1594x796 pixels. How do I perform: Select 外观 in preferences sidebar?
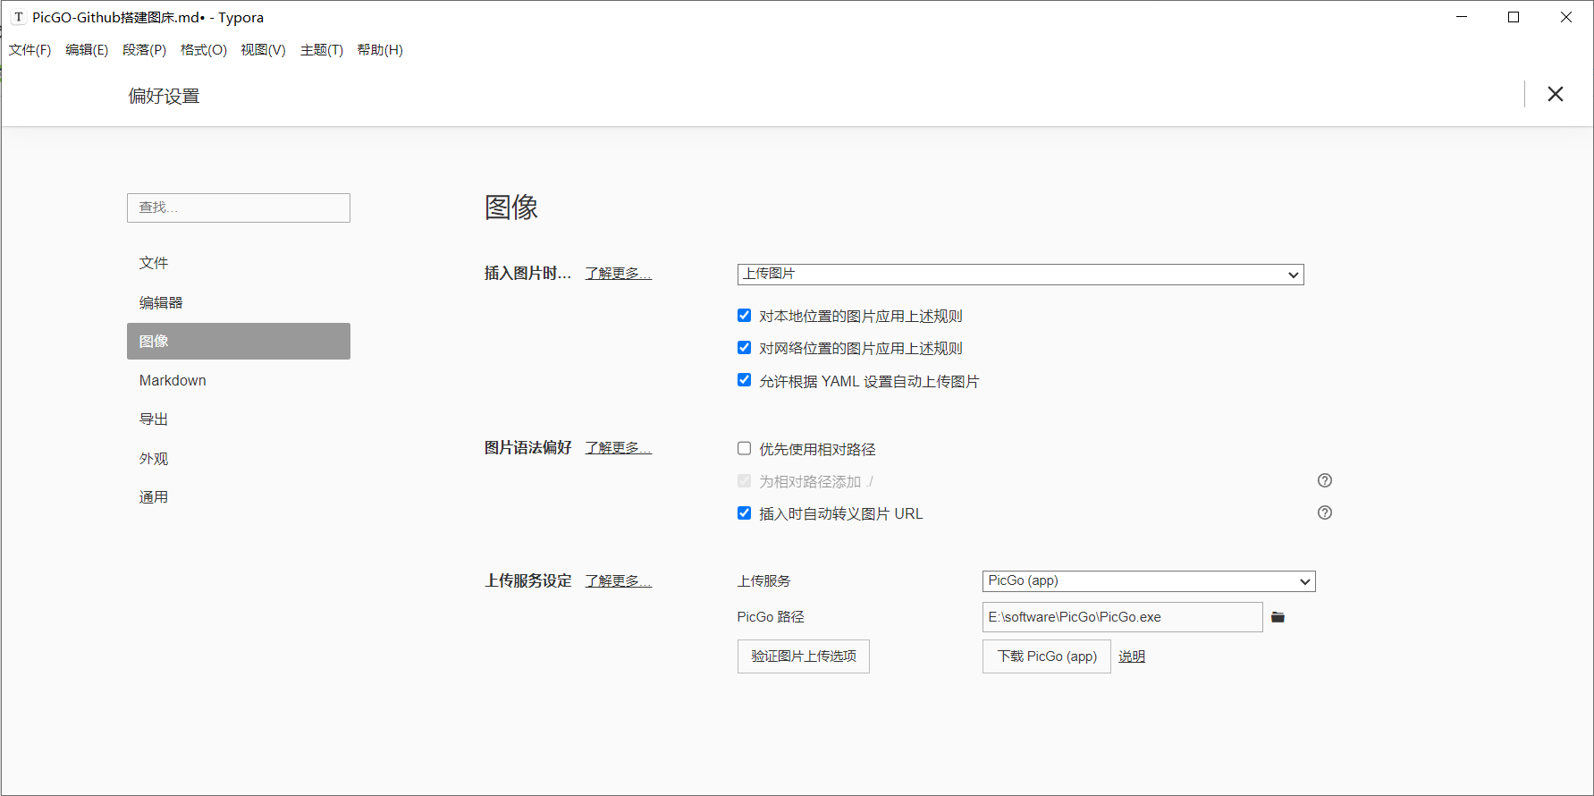pos(239,458)
